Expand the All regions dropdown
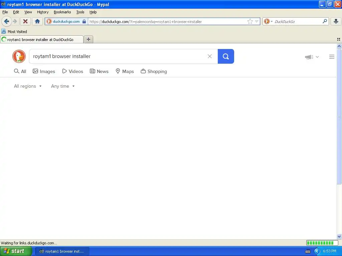 [x=28, y=86]
